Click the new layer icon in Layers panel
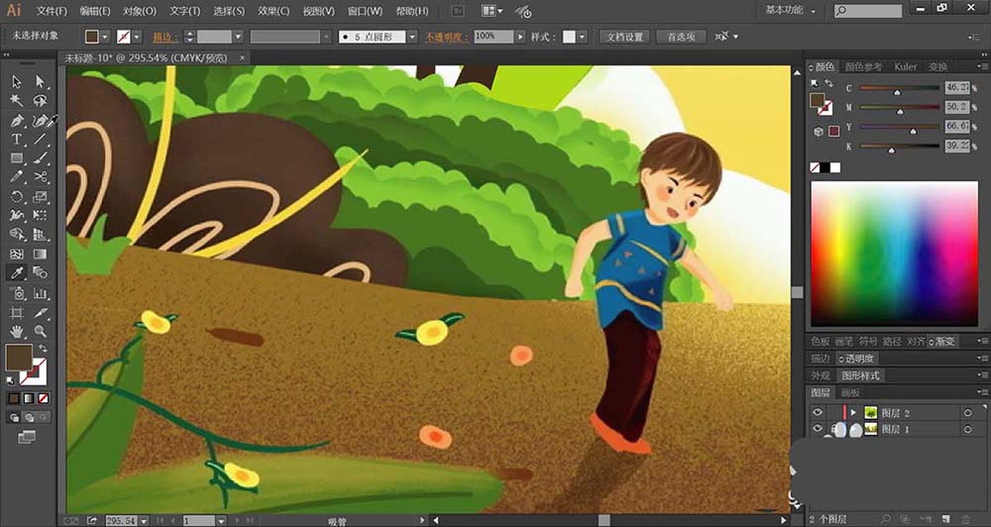This screenshot has height=527, width=991. (x=945, y=519)
